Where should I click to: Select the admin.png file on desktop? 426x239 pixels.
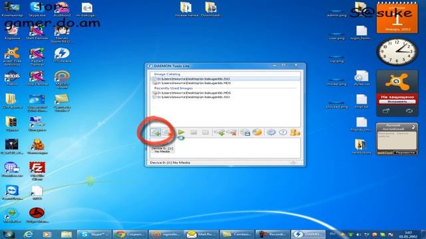(337, 13)
